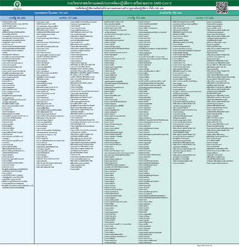Click the Ministry of Public Health logo

click(x=17, y=5)
